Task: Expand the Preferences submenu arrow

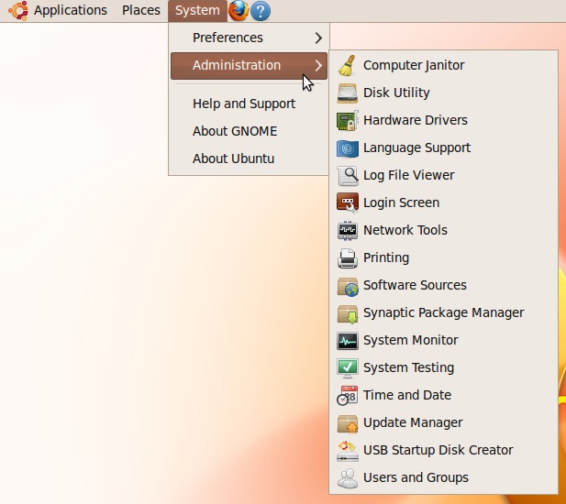Action: (318, 38)
